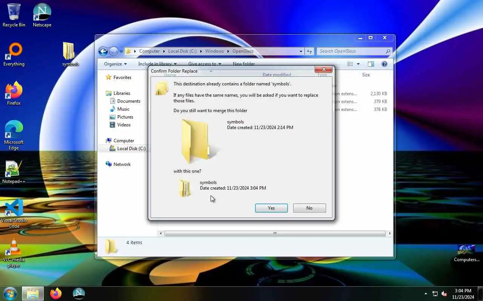
Task: Click the small symbols folder icon in dialog
Action: (x=185, y=188)
